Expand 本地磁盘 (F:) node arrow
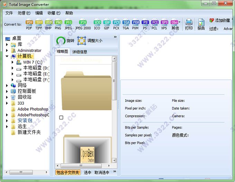The width and height of the screenshot is (235, 182). [x=12, y=80]
